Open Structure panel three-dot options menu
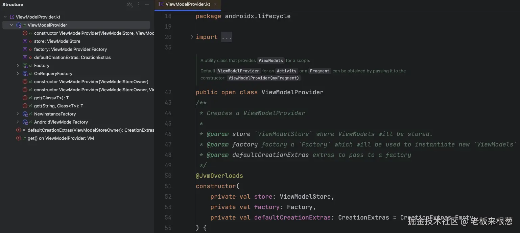The height and width of the screenshot is (233, 520). click(x=138, y=5)
